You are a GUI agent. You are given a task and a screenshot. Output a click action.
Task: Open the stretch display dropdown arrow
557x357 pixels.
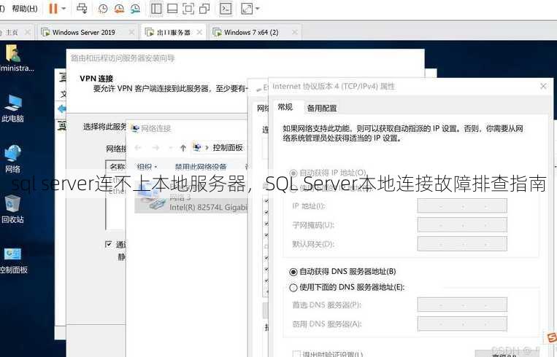(258, 9)
